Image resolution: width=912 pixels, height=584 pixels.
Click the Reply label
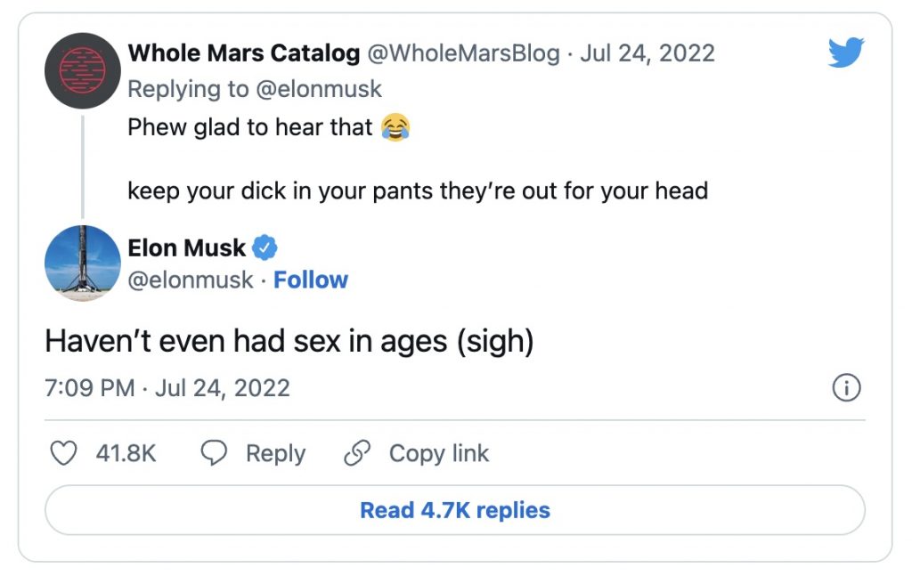[275, 453]
